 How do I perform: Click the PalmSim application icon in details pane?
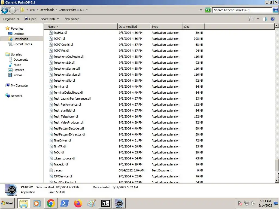[11, 190]
